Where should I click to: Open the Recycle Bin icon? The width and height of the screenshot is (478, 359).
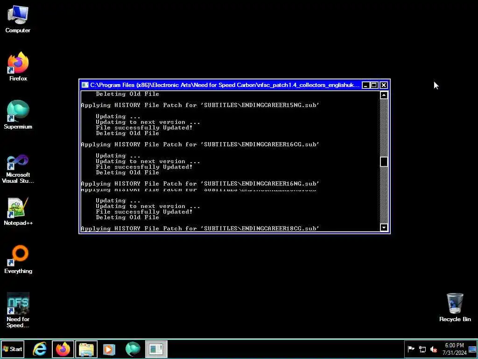[x=455, y=308]
